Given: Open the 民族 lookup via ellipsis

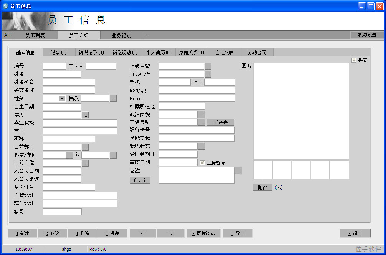Looking at the screenshot, I should [x=113, y=98].
